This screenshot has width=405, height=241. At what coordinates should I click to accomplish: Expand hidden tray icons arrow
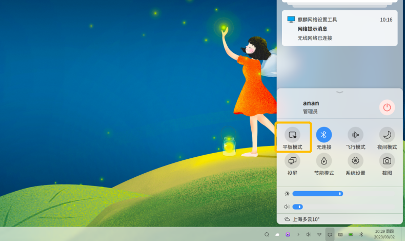[298, 234]
